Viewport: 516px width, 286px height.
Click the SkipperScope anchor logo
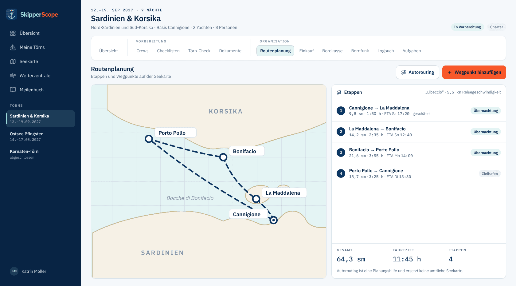(12, 14)
